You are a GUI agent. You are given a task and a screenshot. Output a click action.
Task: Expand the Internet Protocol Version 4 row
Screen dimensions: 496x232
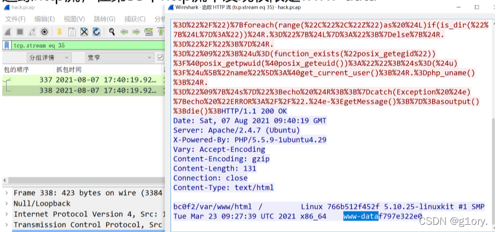click(7, 214)
